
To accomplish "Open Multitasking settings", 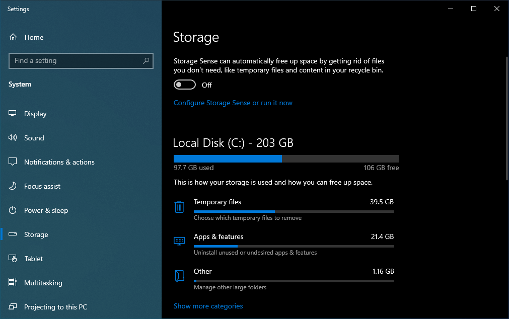I will [x=81, y=283].
